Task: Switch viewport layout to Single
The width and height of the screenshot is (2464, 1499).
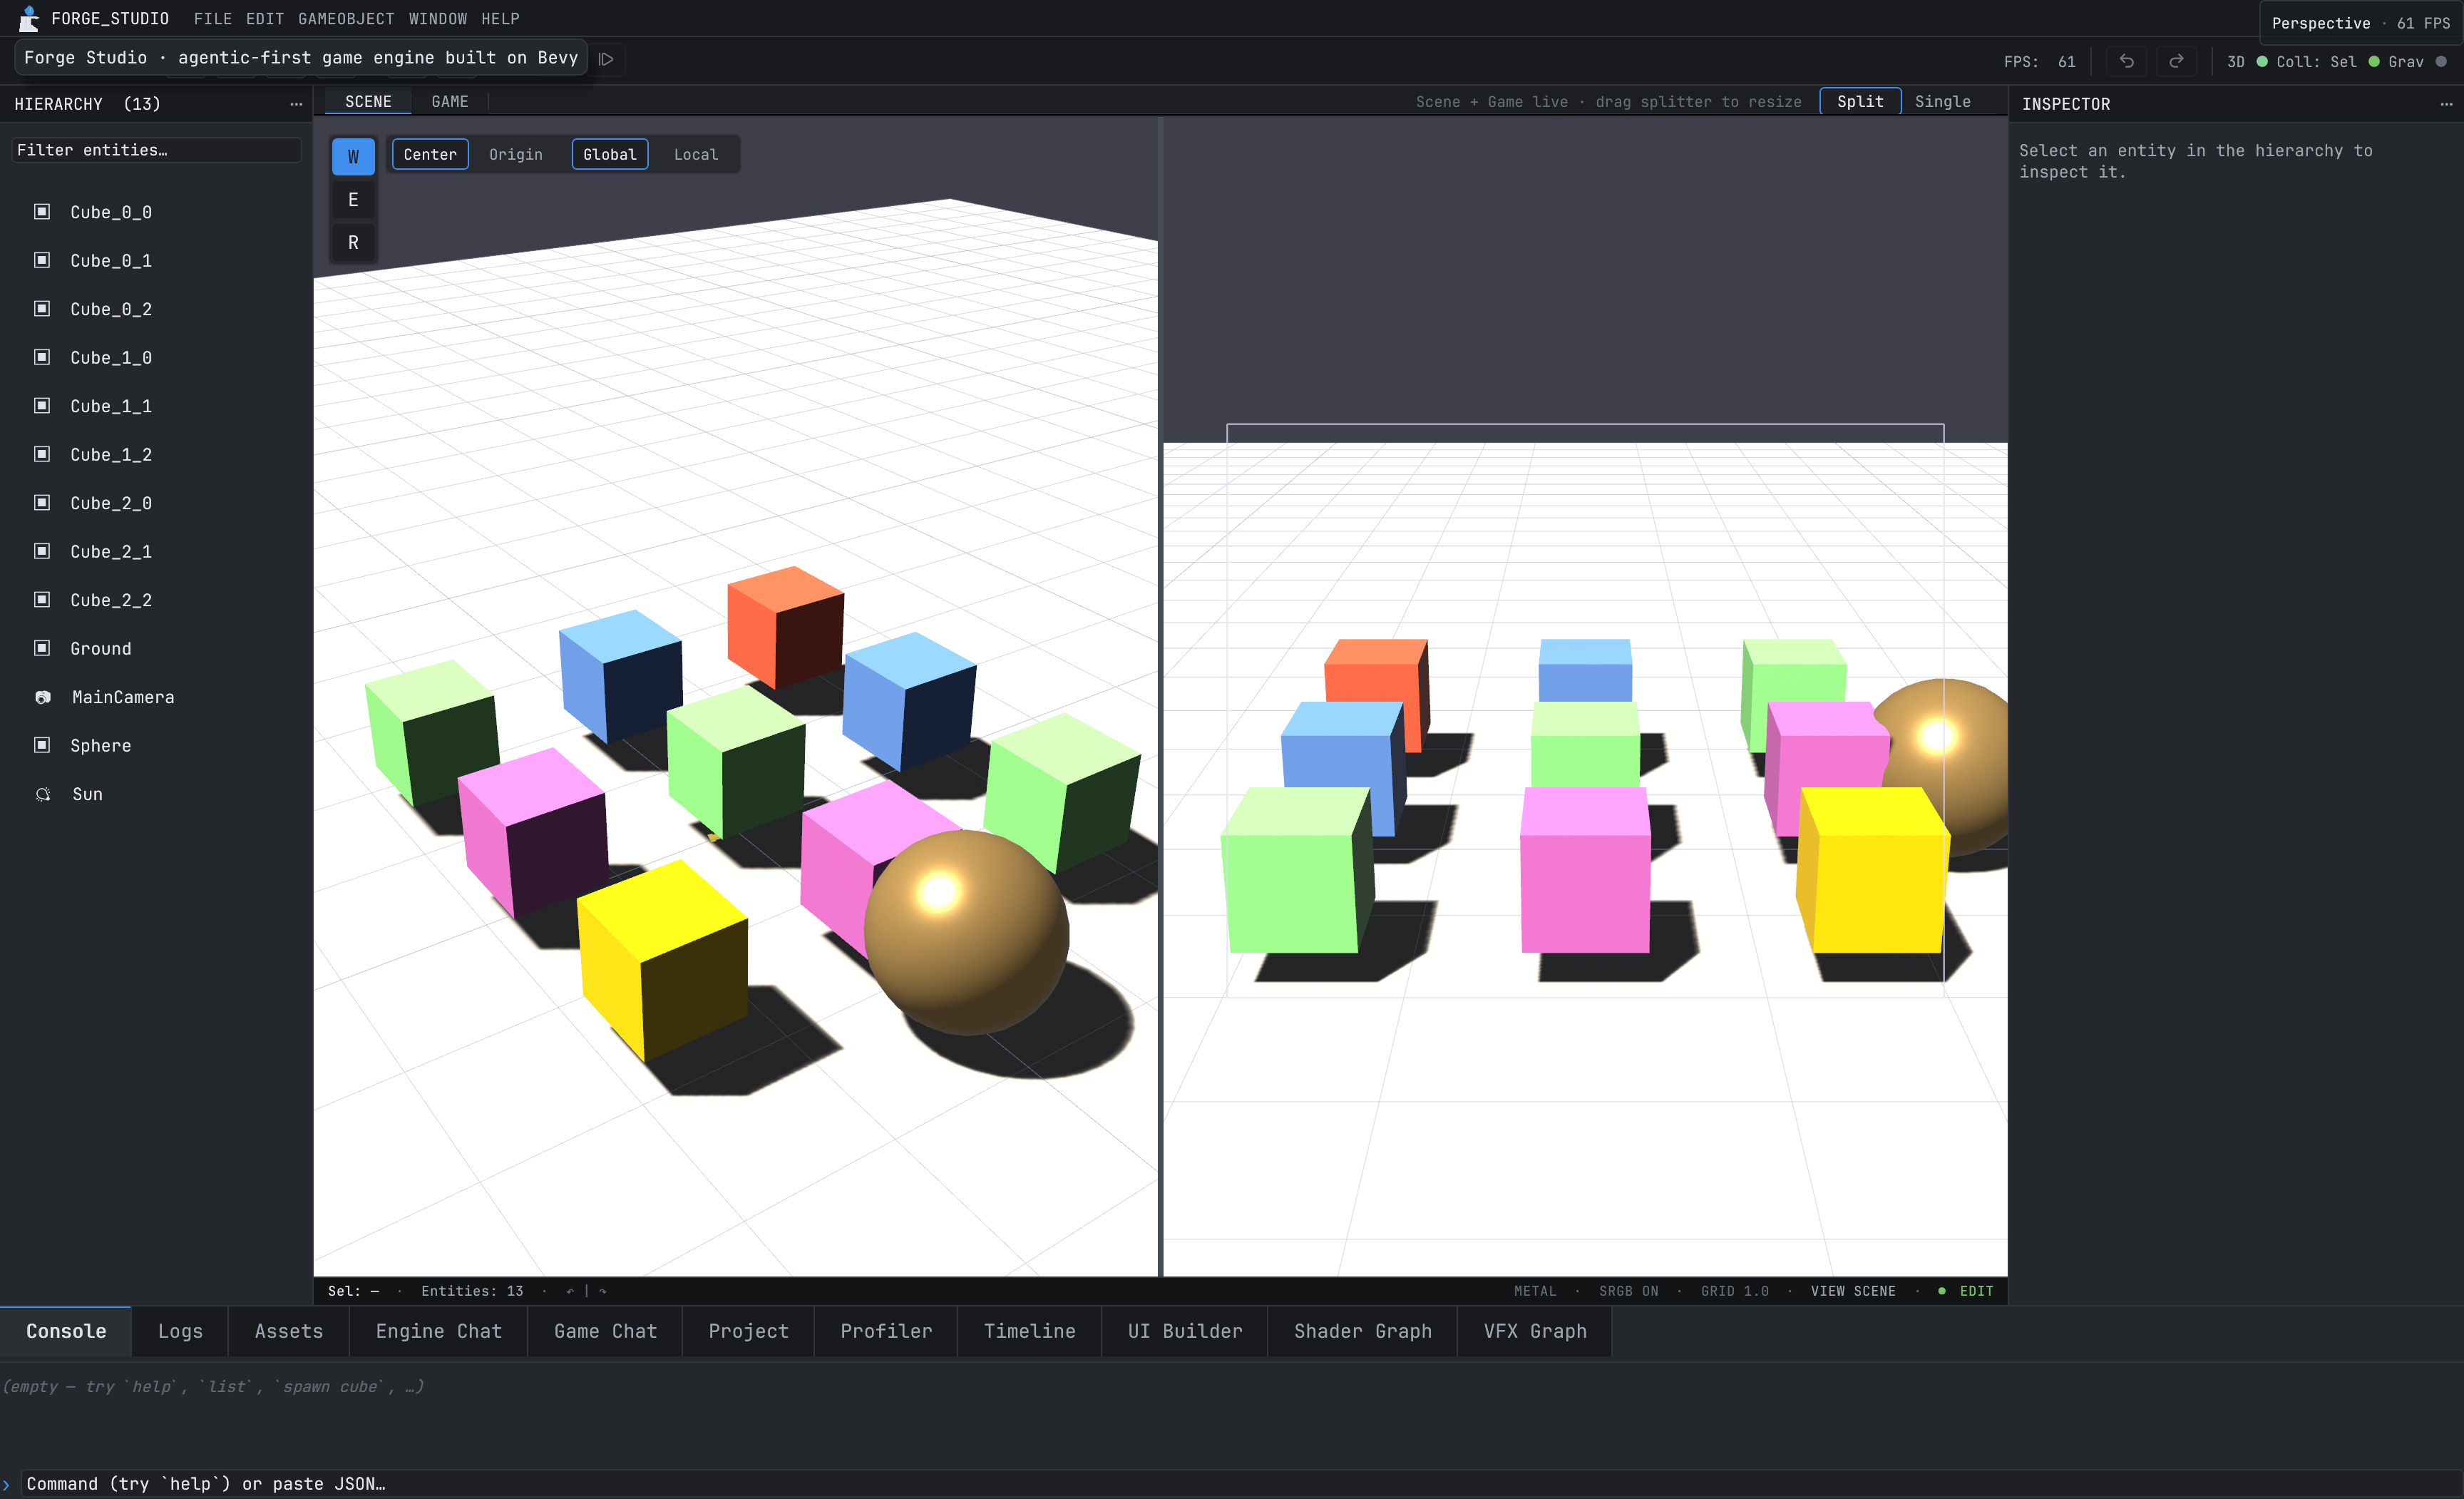Action: (x=1943, y=101)
